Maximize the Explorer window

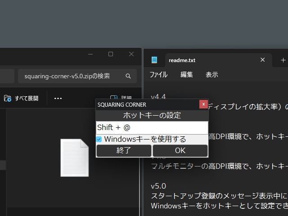click(111, 54)
